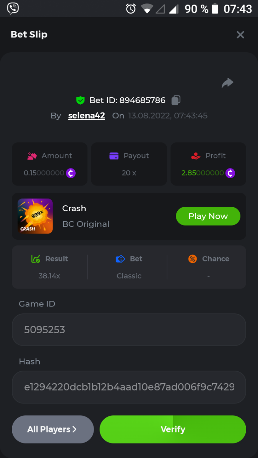Copy the Bet ID with copy icon
The height and width of the screenshot is (458, 258).
point(176,100)
